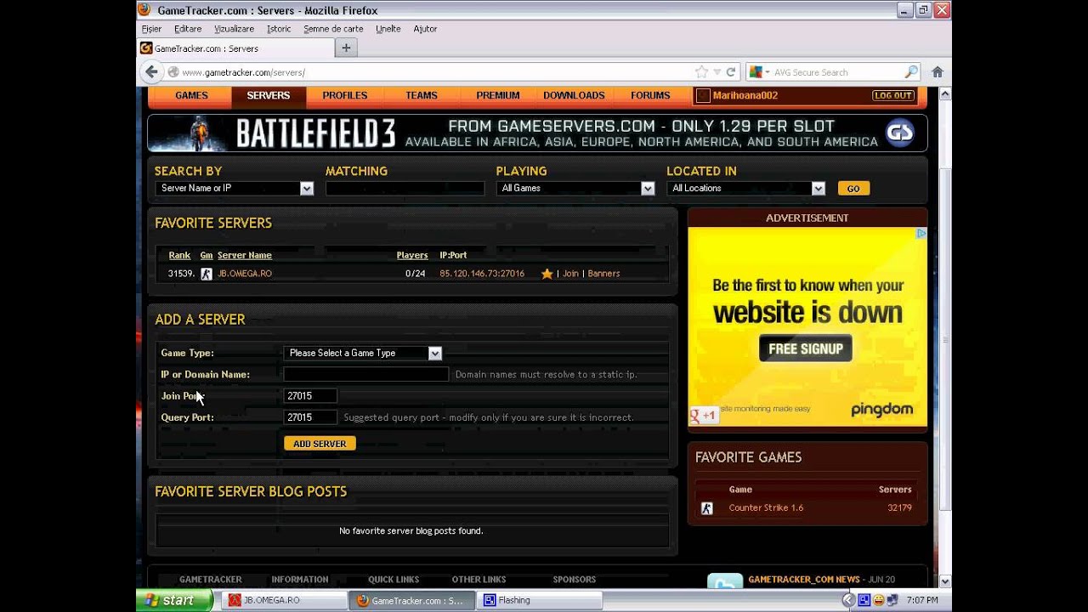Reload the page using the refresh icon

point(730,72)
